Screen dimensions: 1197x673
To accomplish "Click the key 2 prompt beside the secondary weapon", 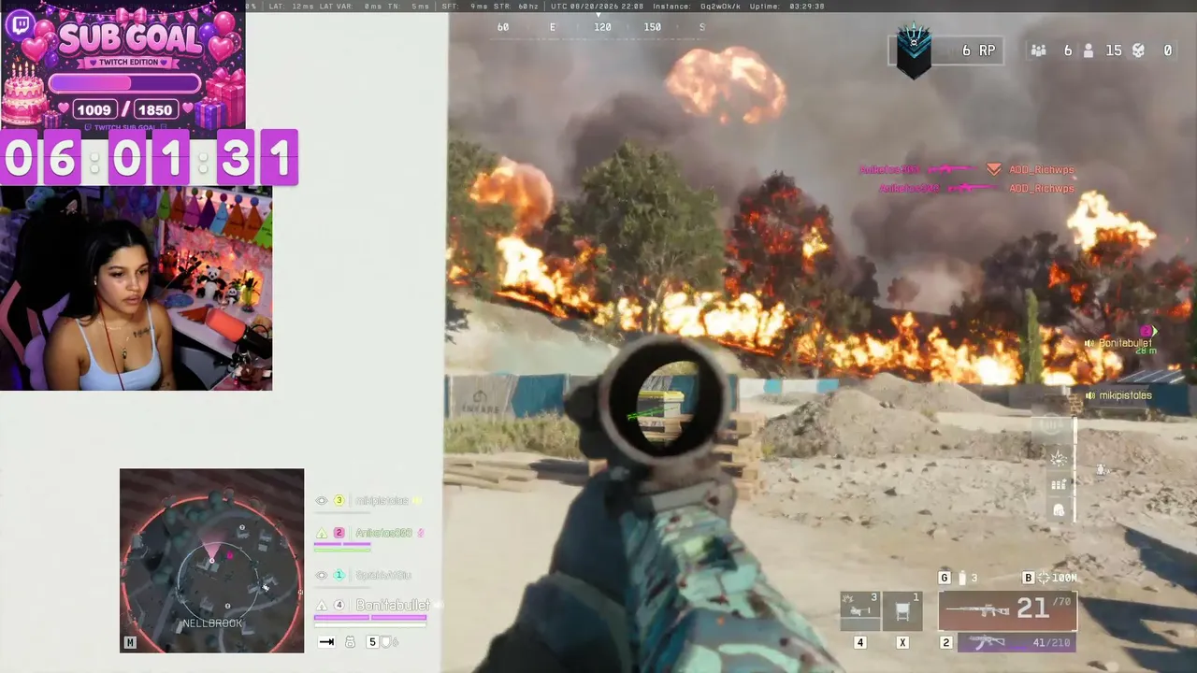I will pyautogui.click(x=945, y=643).
